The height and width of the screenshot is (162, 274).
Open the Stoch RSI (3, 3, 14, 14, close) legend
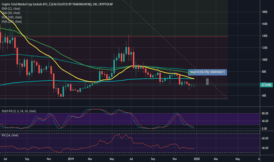(19, 111)
